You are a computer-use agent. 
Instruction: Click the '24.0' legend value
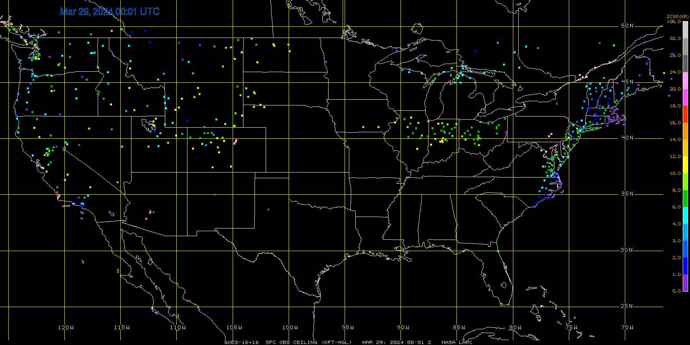(675, 72)
